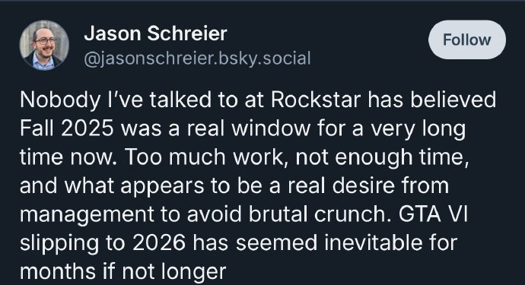
Task: Click the word "slipping" in the post
Action: point(59,244)
